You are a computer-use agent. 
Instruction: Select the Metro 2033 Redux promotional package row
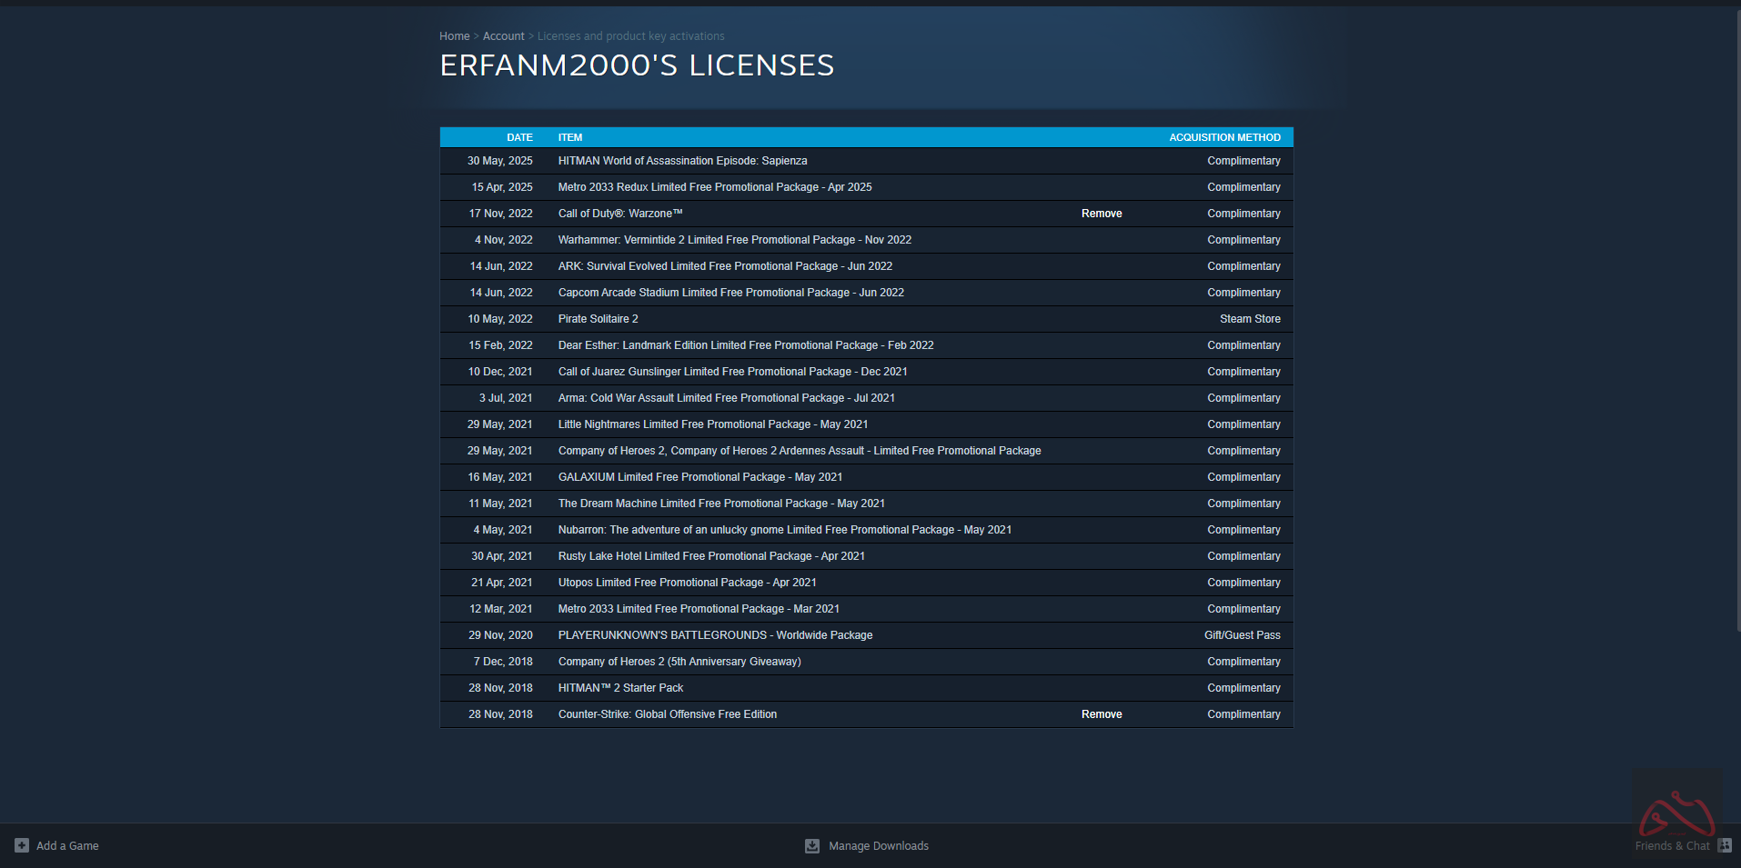click(714, 187)
